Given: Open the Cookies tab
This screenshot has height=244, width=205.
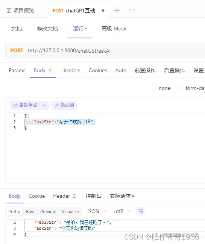Looking at the screenshot, I should [98, 70].
